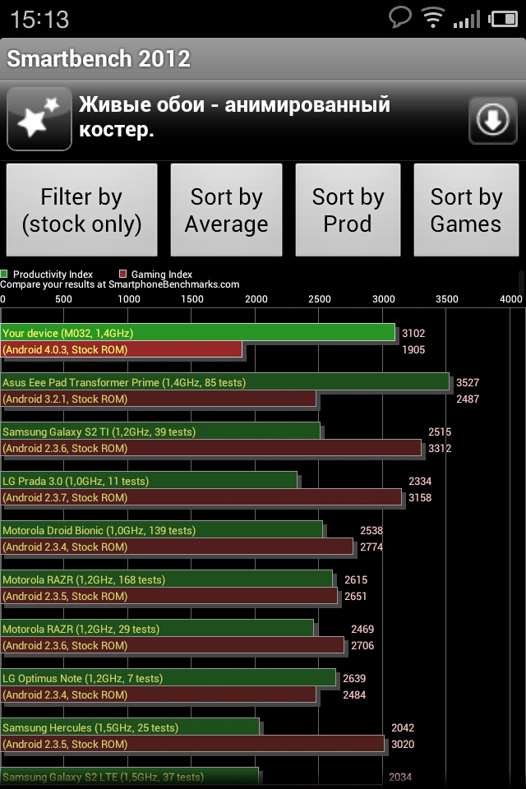
Task: Tap the cellular signal strength icon
Action: click(x=467, y=20)
